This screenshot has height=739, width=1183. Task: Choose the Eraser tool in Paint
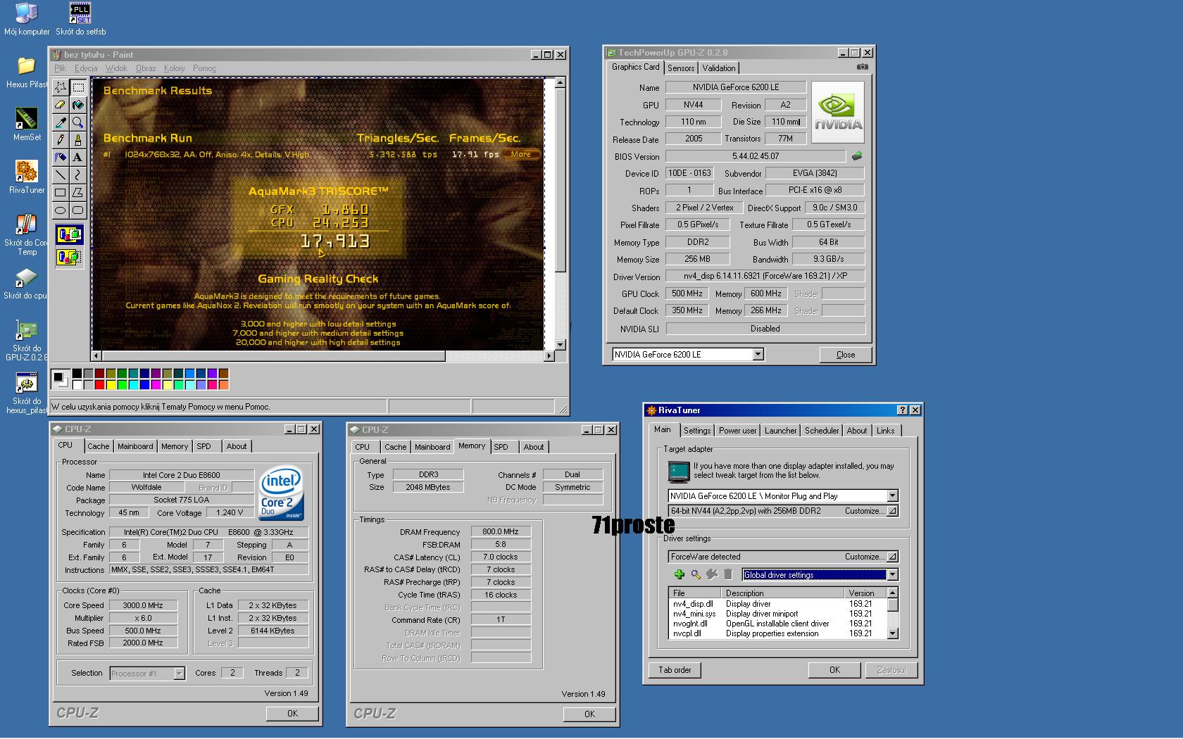click(x=61, y=105)
